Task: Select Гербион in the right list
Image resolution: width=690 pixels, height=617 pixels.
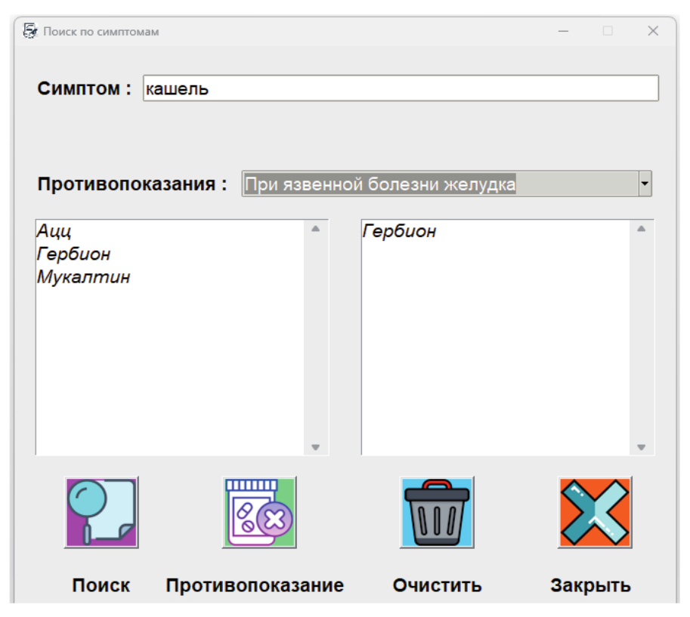Action: pyautogui.click(x=399, y=231)
